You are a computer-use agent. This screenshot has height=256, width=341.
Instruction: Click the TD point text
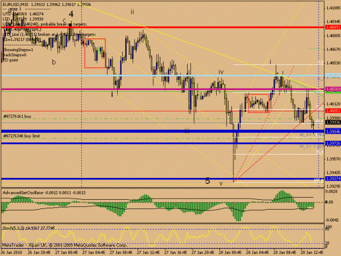[10, 60]
